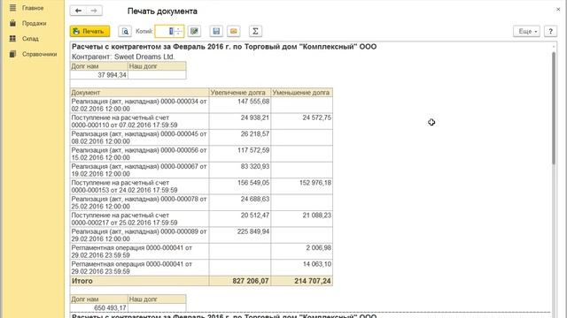Click the yellow Печать button
The height and width of the screenshot is (318, 567).
pos(89,32)
